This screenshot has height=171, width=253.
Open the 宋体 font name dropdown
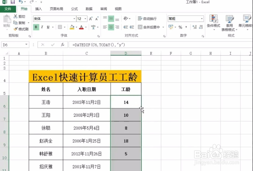(x=74, y=19)
